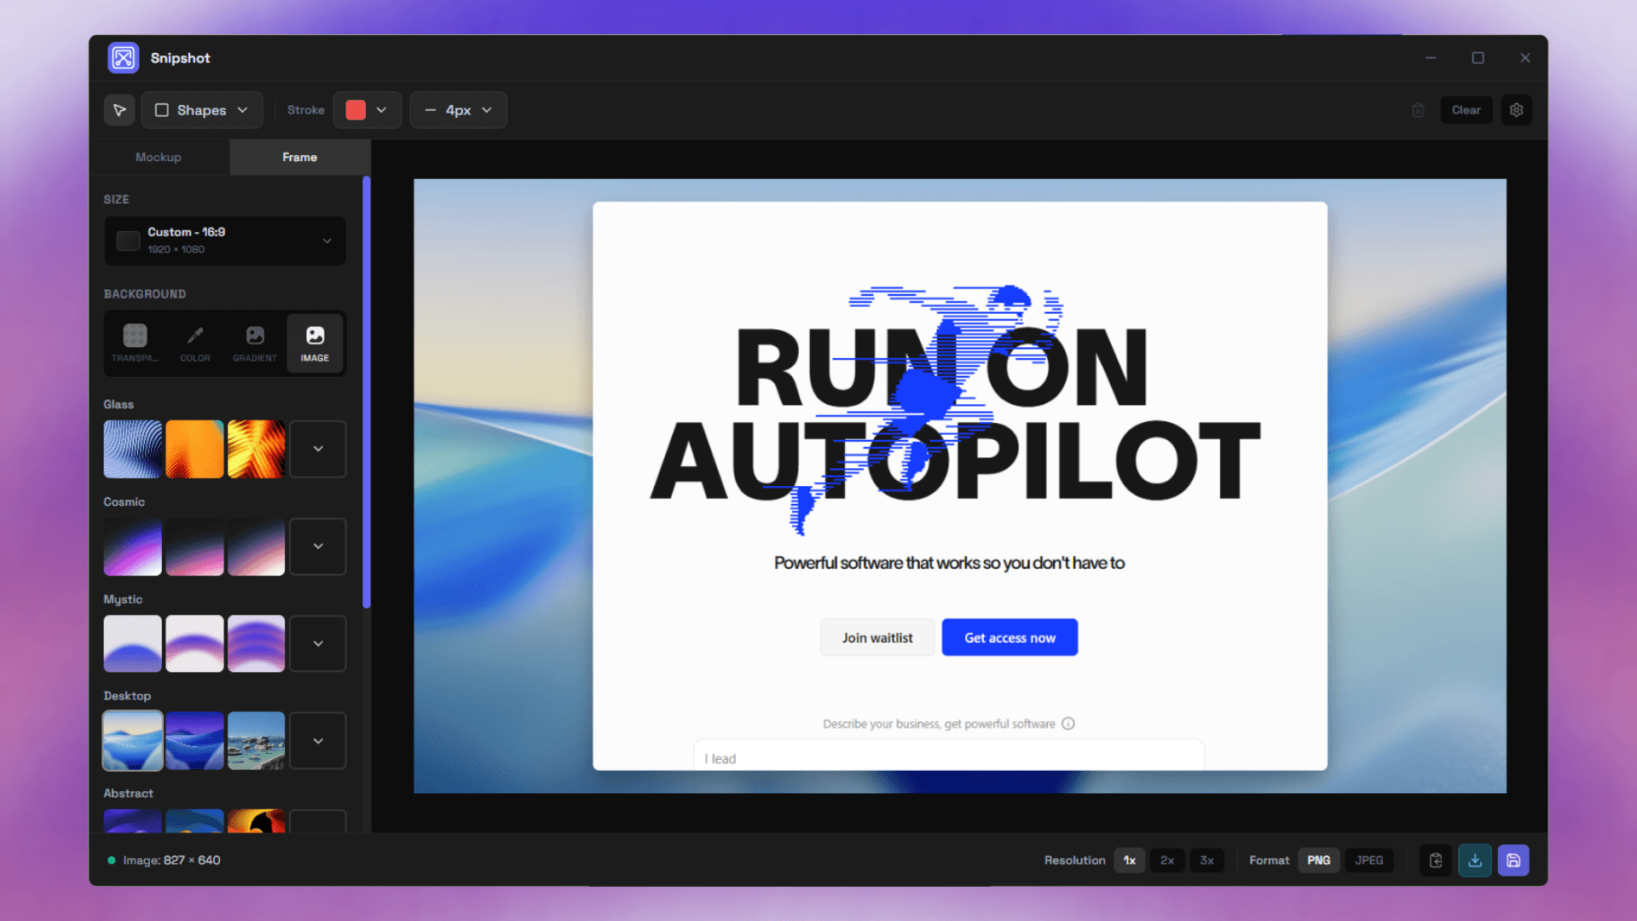
Task: Set resolution to 3x
Action: [1207, 860]
